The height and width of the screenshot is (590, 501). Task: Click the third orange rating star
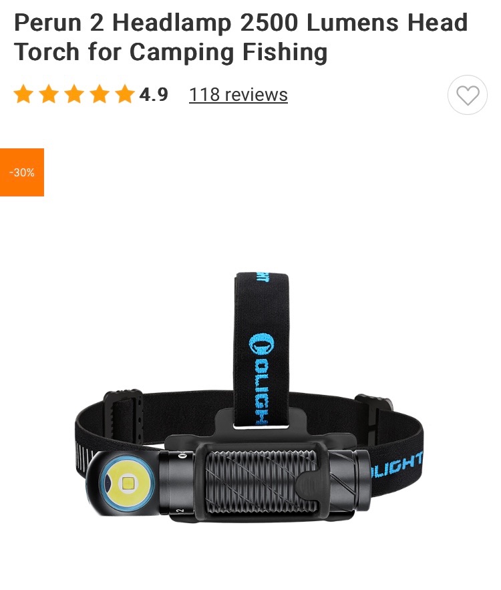(74, 94)
